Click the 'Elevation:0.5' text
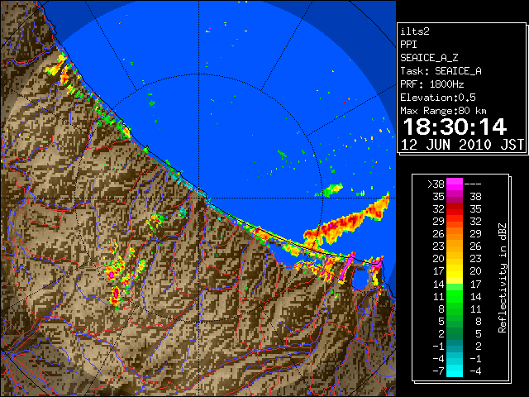Image resolution: width=529 pixels, height=397 pixels. tap(438, 98)
